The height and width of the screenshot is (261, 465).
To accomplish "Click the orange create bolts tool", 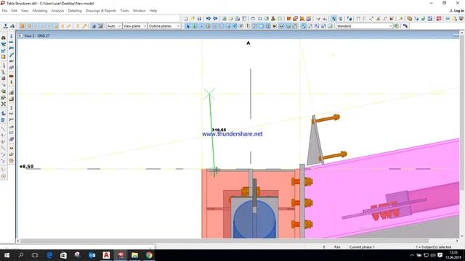I will pyautogui.click(x=12, y=76).
